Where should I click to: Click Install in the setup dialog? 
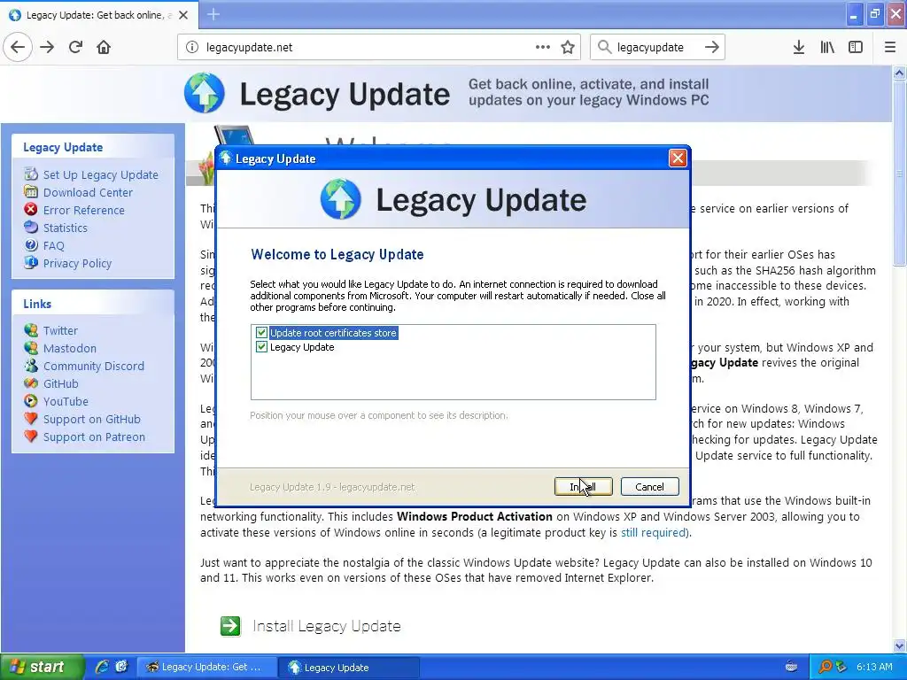[583, 487]
